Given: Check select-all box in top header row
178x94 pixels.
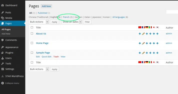Looking at the screenshot, I should (x=32, y=27).
